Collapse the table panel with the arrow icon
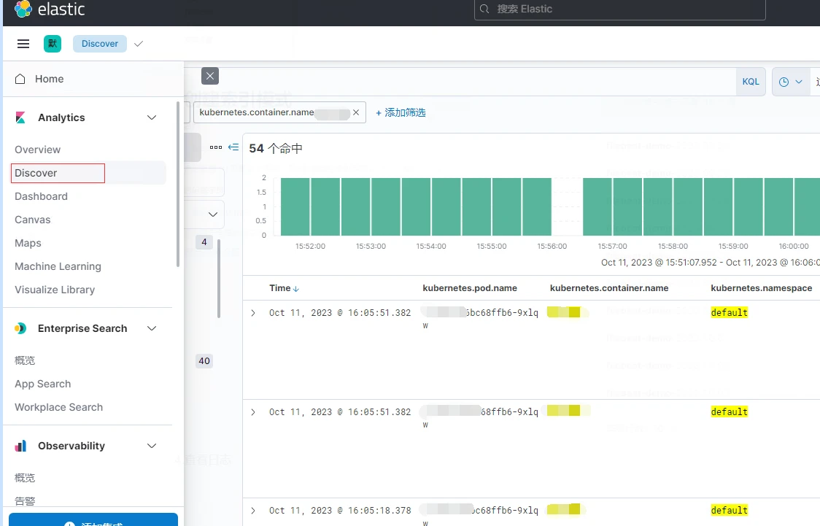Viewport: 820px width, 526px height. click(x=233, y=147)
